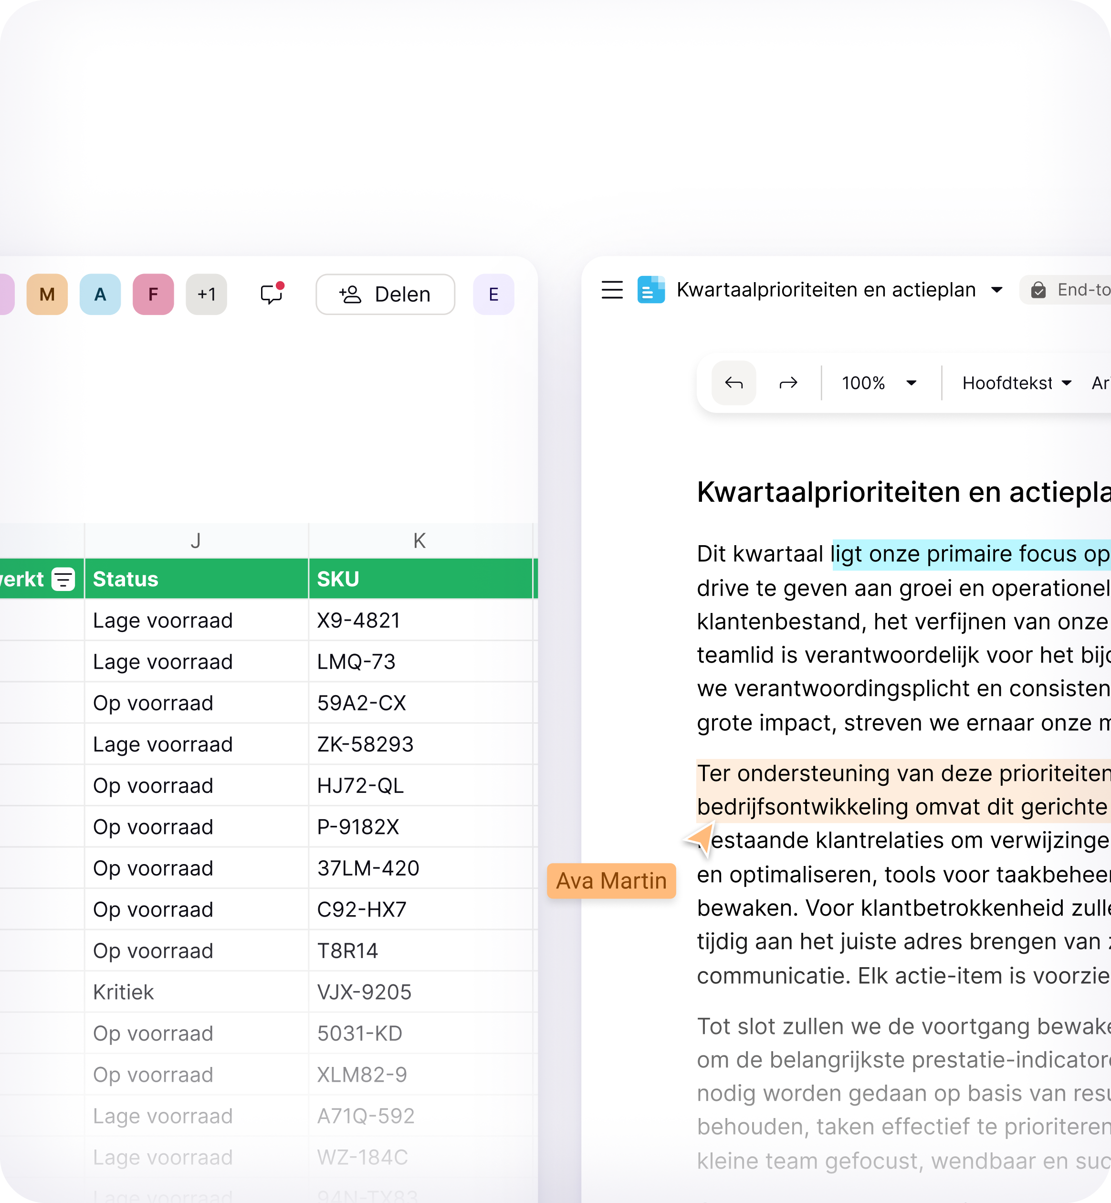Select Lage voorraad cell beside LMQ-73
1111x1203 pixels.
click(196, 662)
